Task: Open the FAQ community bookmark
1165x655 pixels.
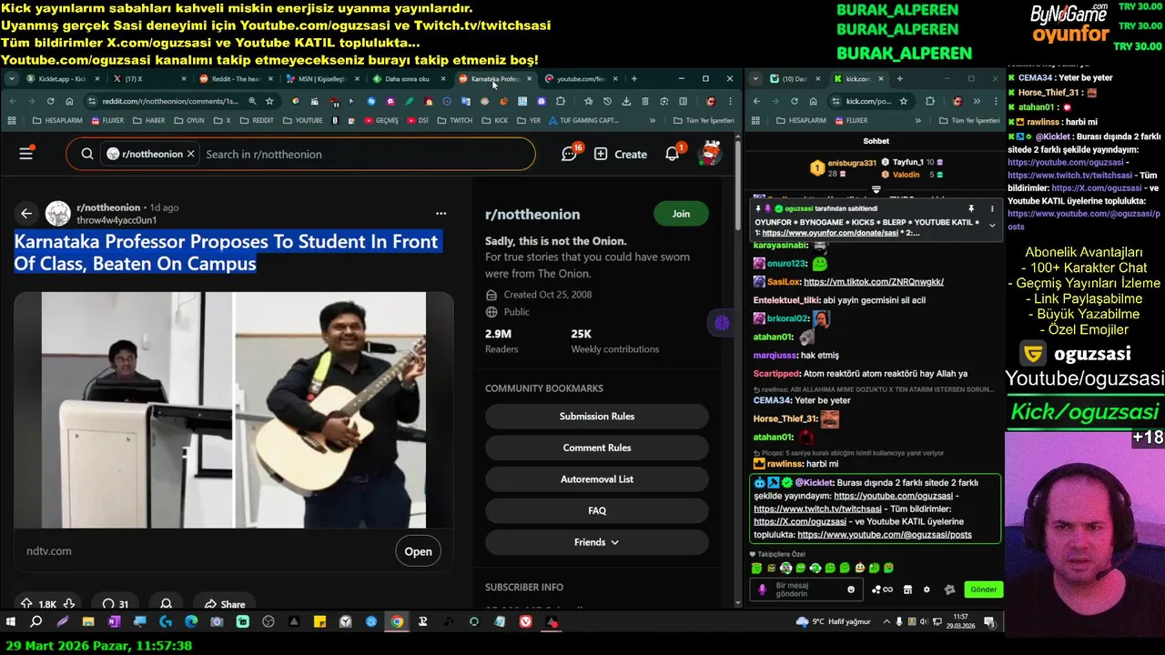Action: pos(597,510)
